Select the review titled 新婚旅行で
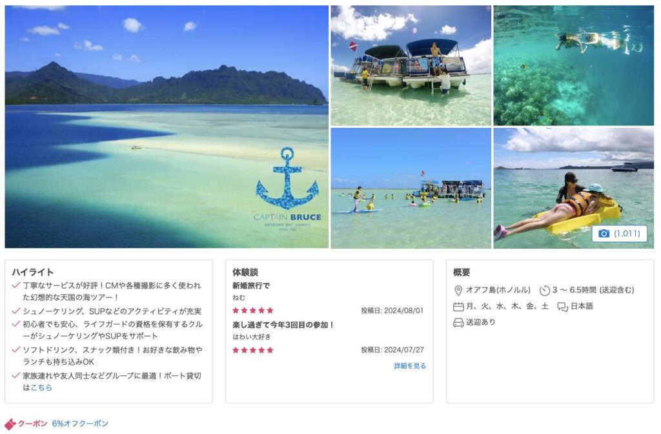Viewport: 661px width, 434px height. coord(251,285)
